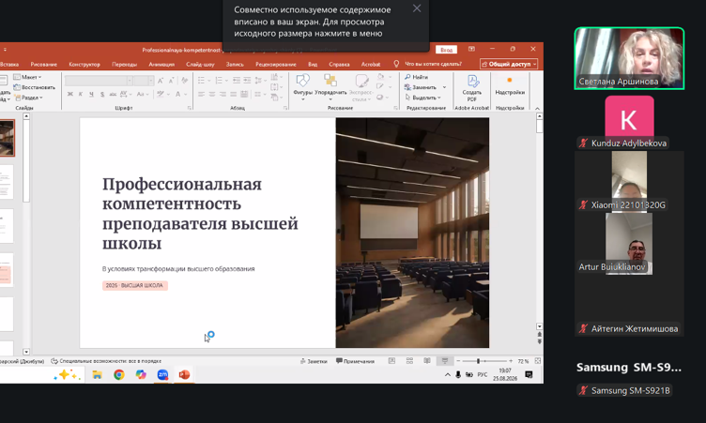This screenshot has height=423, width=706.
Task: Click the decrease font size icon
Action: pyautogui.click(x=171, y=81)
